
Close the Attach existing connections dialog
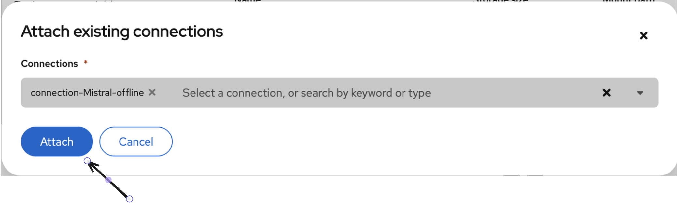[643, 35]
